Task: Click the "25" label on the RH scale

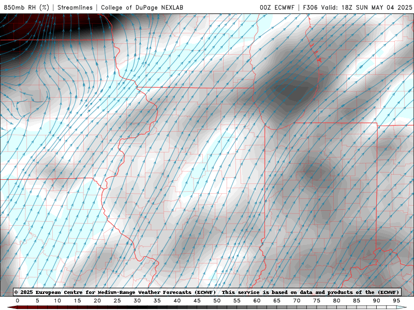Action: click(117, 301)
